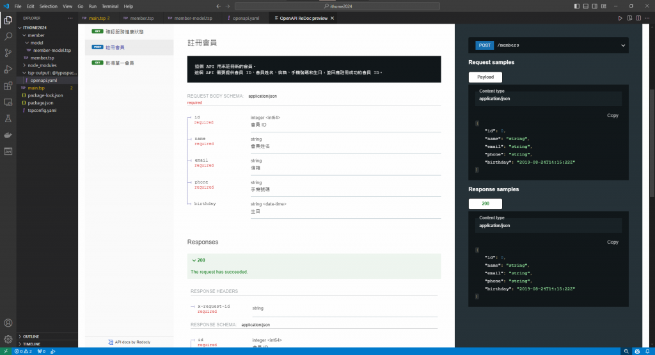This screenshot has width=655, height=355.
Task: Click ports forwarded status item
Action: (x=42, y=351)
